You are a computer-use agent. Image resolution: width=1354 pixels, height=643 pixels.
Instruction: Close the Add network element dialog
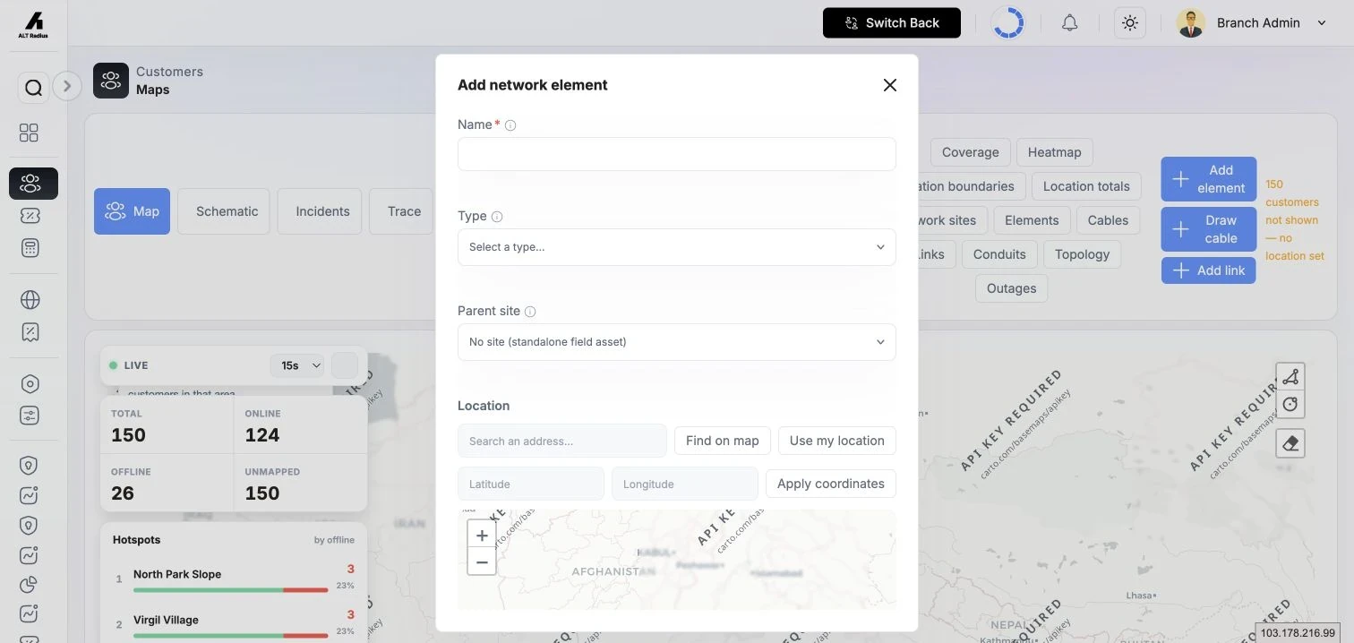pos(889,85)
